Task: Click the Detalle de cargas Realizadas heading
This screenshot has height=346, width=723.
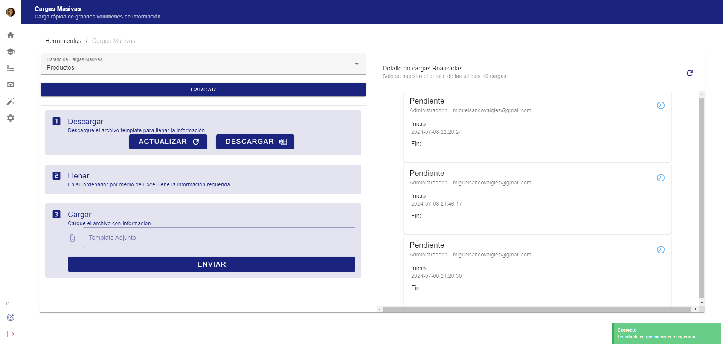Action: (x=423, y=68)
